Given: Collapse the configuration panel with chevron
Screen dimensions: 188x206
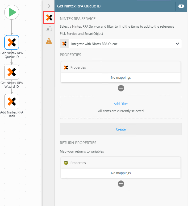Looking at the screenshot, I should [x=49, y=6].
